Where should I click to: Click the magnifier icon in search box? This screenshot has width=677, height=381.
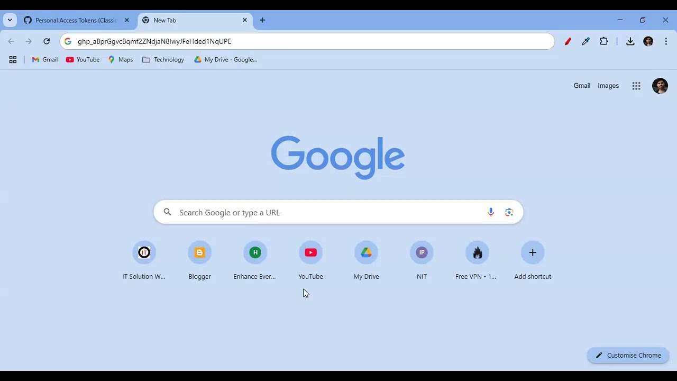168,212
